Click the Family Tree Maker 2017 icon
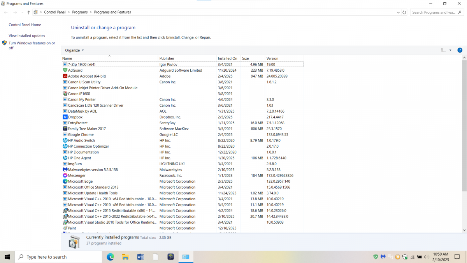The height and width of the screenshot is (263, 467). tap(65, 129)
